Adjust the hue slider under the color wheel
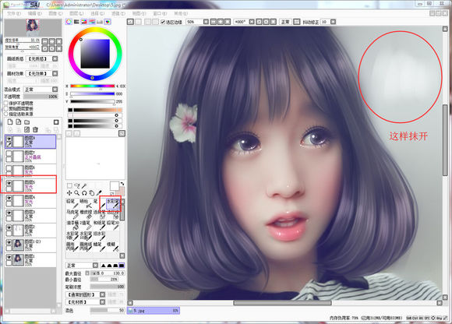Image resolution: width=452 pixels, height=324 pixels. click(93, 86)
